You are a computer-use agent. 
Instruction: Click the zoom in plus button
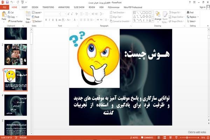click(198, 138)
